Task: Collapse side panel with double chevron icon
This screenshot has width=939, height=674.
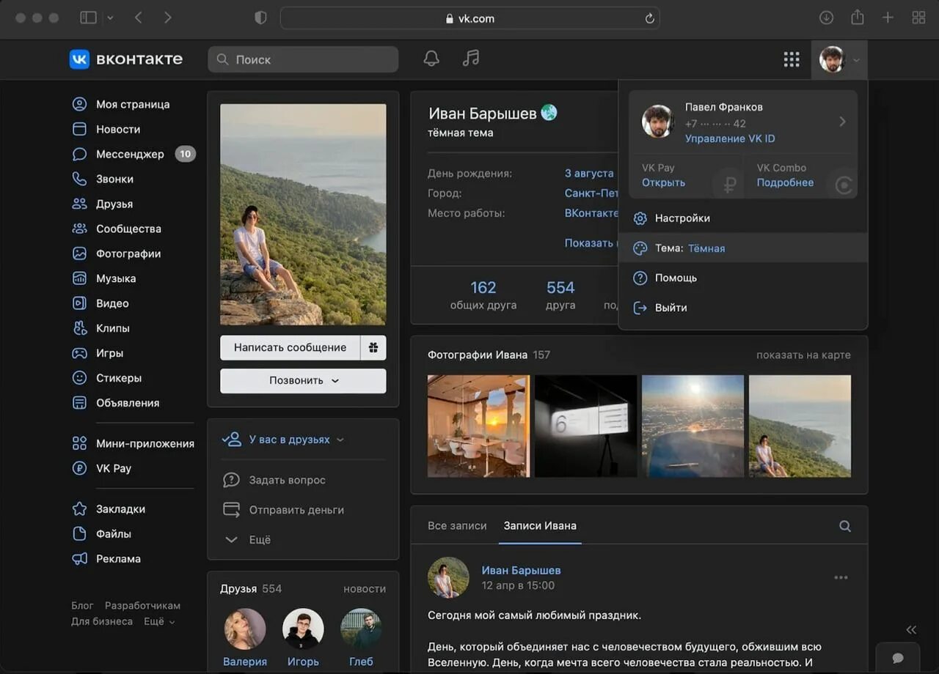Action: (x=911, y=630)
